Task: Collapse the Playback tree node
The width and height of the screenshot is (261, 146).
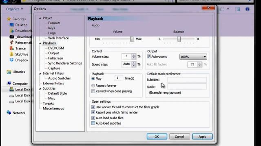Action: (40, 43)
